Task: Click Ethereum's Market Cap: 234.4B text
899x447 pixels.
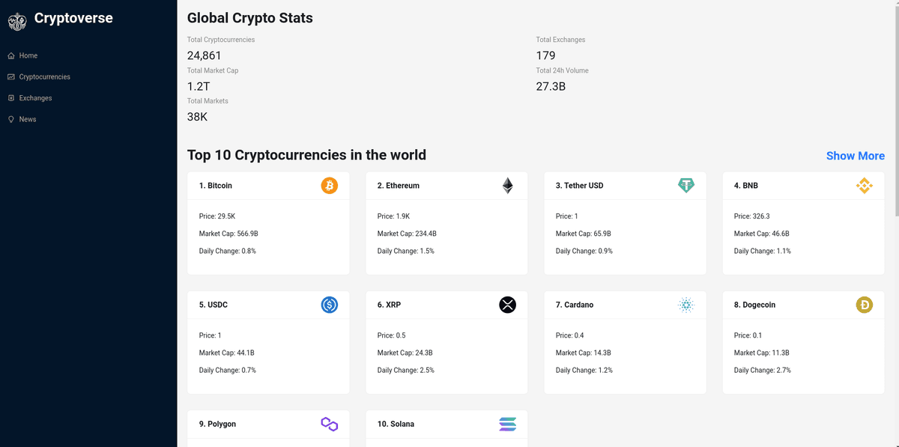Action: click(x=407, y=234)
